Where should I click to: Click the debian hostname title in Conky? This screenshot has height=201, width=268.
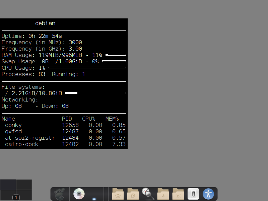click(45, 23)
